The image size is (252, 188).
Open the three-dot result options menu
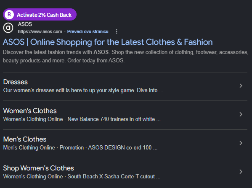click(117, 31)
